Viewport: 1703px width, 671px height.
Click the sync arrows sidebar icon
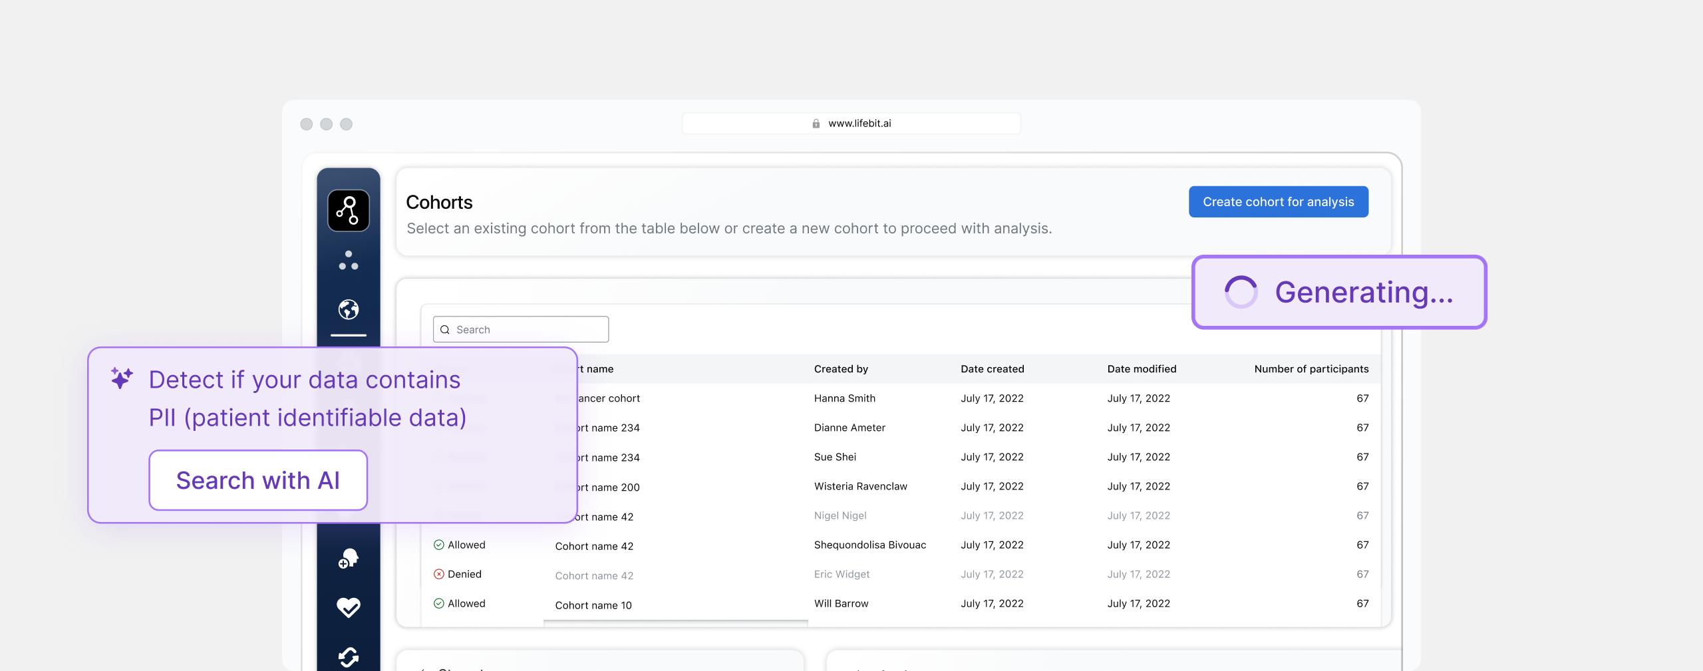click(348, 656)
